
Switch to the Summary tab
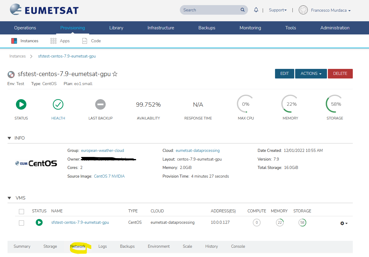[22, 247]
